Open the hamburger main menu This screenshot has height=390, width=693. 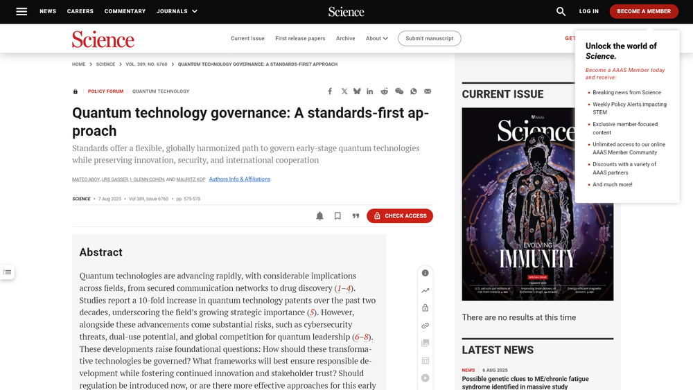pos(21,12)
